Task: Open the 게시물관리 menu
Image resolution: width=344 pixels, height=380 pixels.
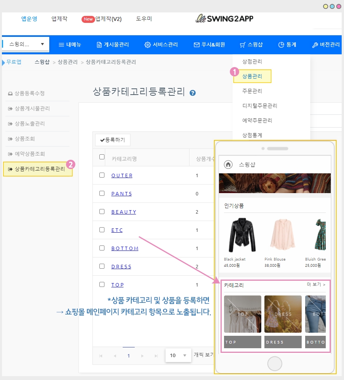Action: tap(113, 45)
